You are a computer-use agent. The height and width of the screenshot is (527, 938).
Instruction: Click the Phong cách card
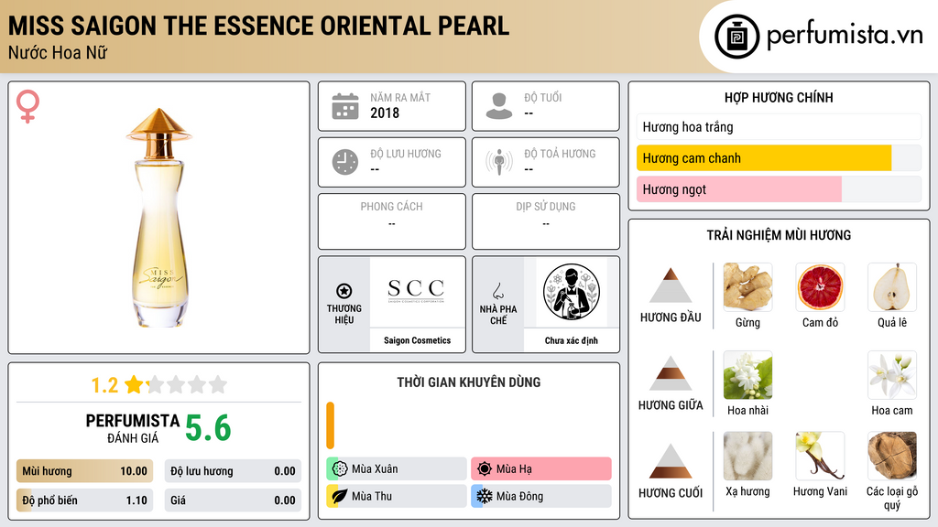pyautogui.click(x=392, y=221)
